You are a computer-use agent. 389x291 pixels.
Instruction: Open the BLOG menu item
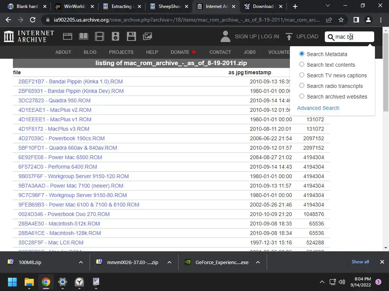[x=90, y=52]
